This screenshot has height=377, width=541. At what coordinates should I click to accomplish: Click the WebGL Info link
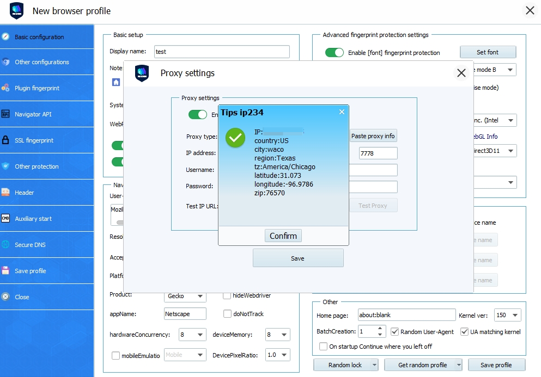pyautogui.click(x=486, y=137)
